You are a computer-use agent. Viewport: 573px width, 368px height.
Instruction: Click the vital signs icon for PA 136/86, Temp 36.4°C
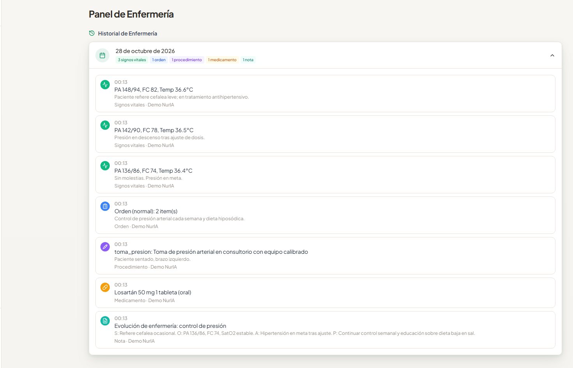click(105, 166)
